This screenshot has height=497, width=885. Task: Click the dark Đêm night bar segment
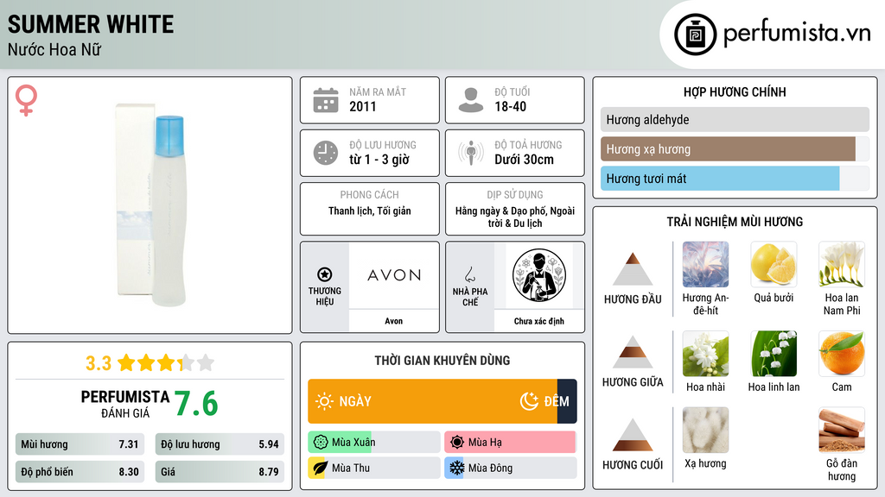point(567,401)
